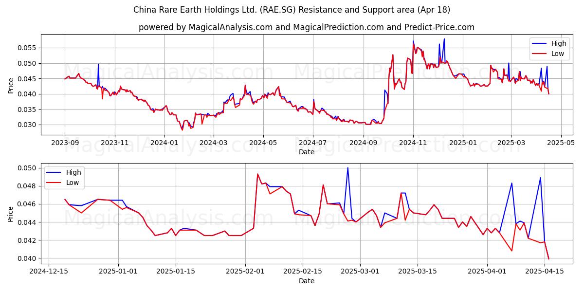Viewport: 584px width, 292px height.
Task: Click the 2025-01-01 tick label
Action: (118, 272)
